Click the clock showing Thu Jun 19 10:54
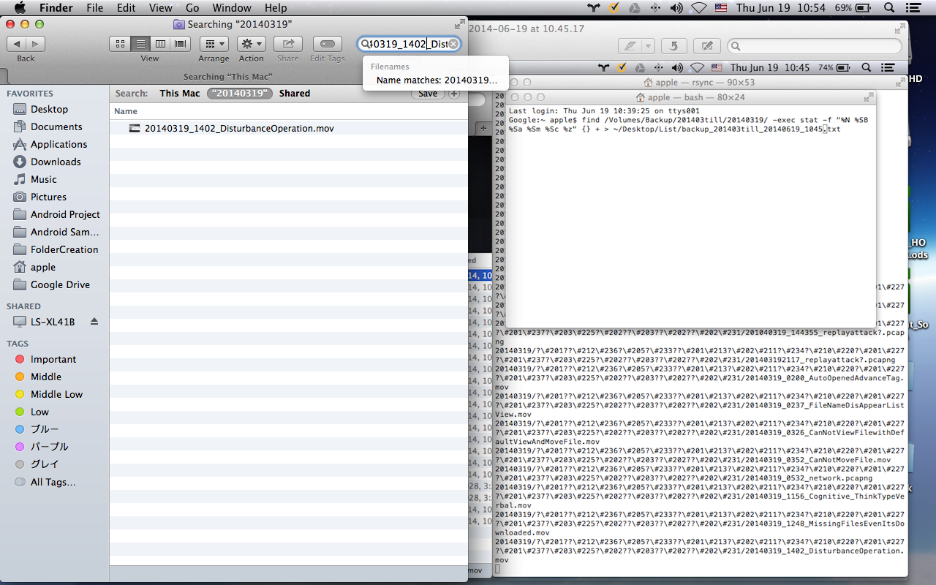This screenshot has height=585, width=936. pos(781,8)
